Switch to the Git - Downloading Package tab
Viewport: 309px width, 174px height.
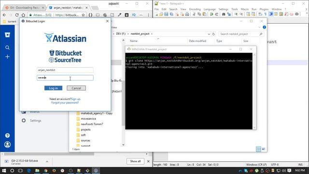25,8
